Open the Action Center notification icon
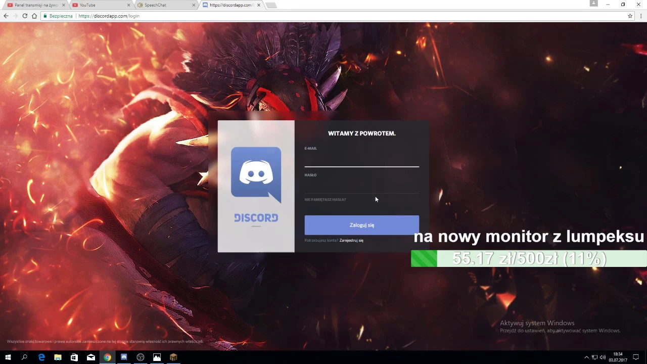This screenshot has height=364, width=647. (x=636, y=357)
